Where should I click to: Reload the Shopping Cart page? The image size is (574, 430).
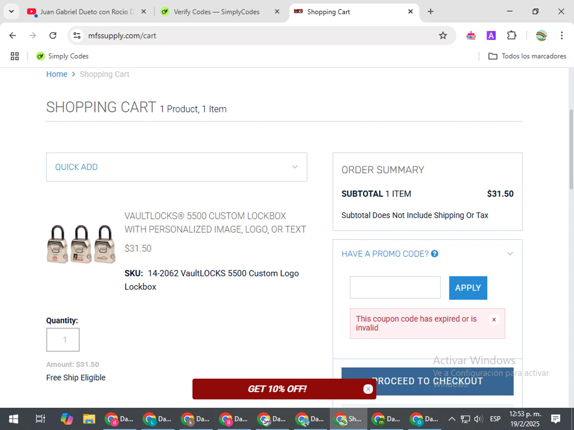click(53, 36)
